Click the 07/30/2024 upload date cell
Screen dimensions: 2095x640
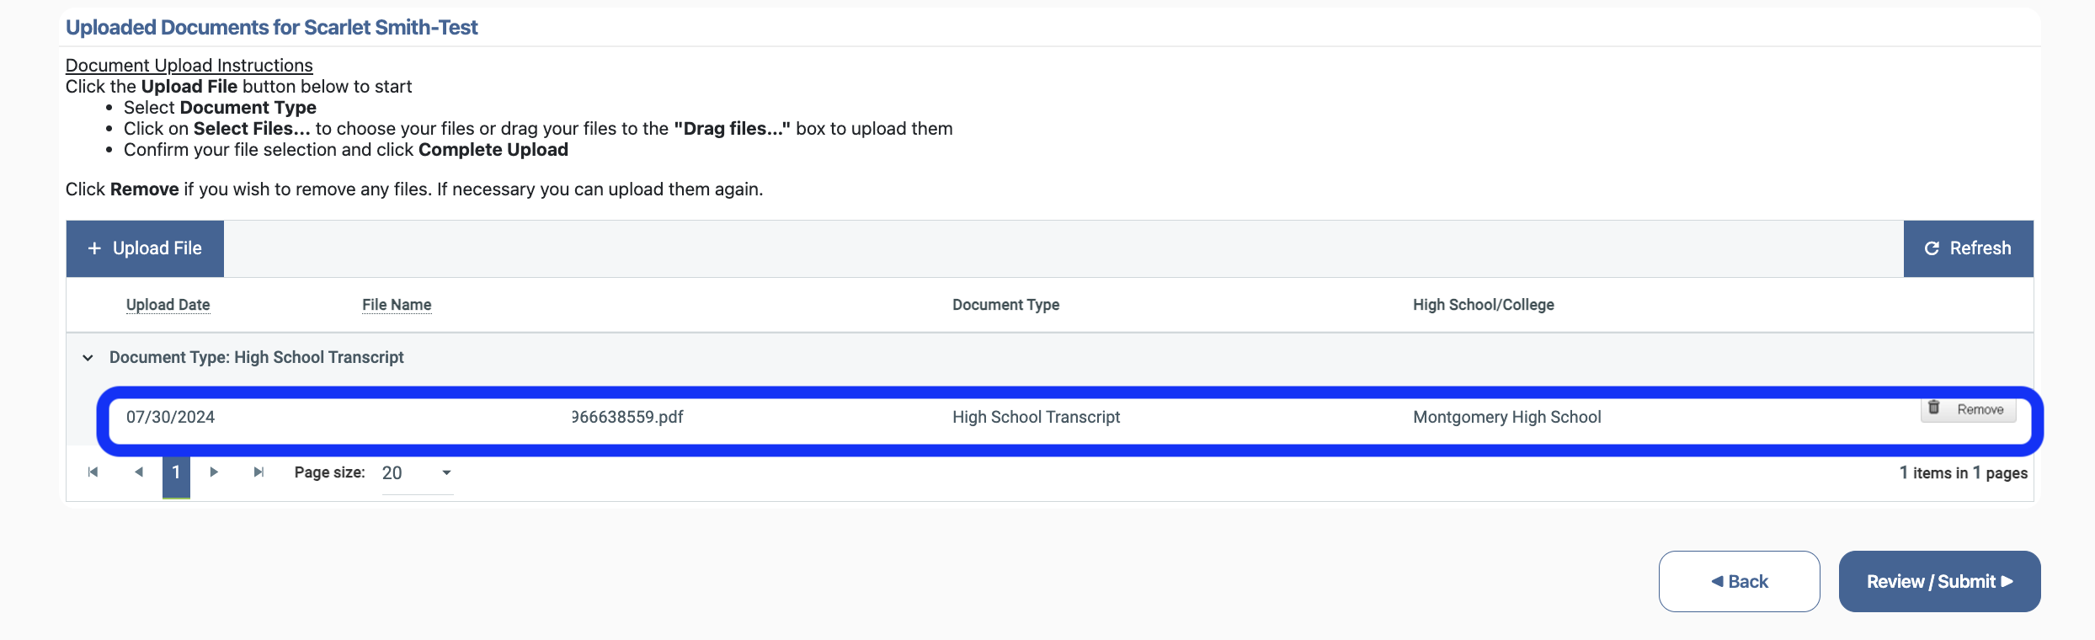click(170, 417)
